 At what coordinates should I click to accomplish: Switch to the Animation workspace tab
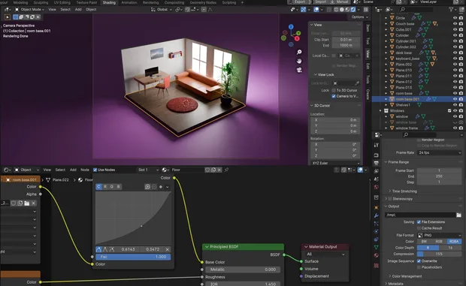[x=129, y=2]
